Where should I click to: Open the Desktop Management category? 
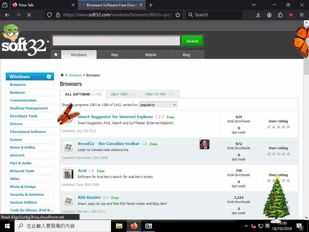tap(29, 108)
